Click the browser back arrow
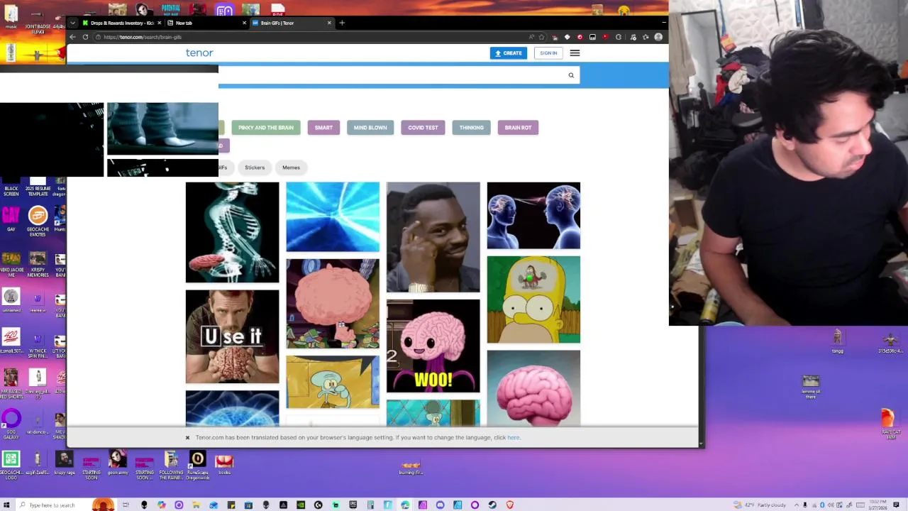Viewport: 908px width, 511px height. (72, 37)
